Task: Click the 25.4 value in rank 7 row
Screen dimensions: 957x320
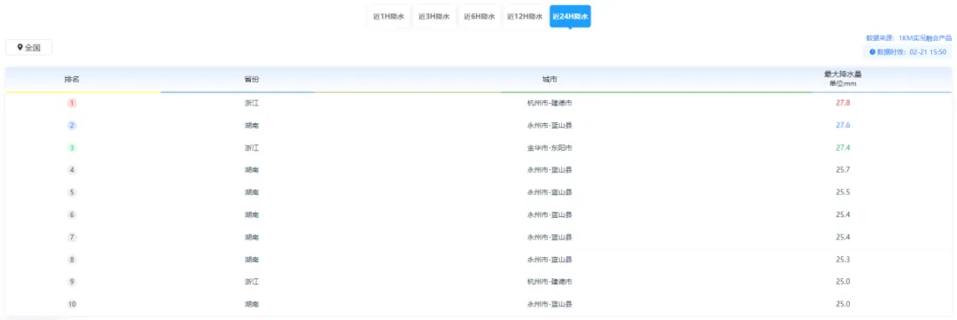Action: 843,237
